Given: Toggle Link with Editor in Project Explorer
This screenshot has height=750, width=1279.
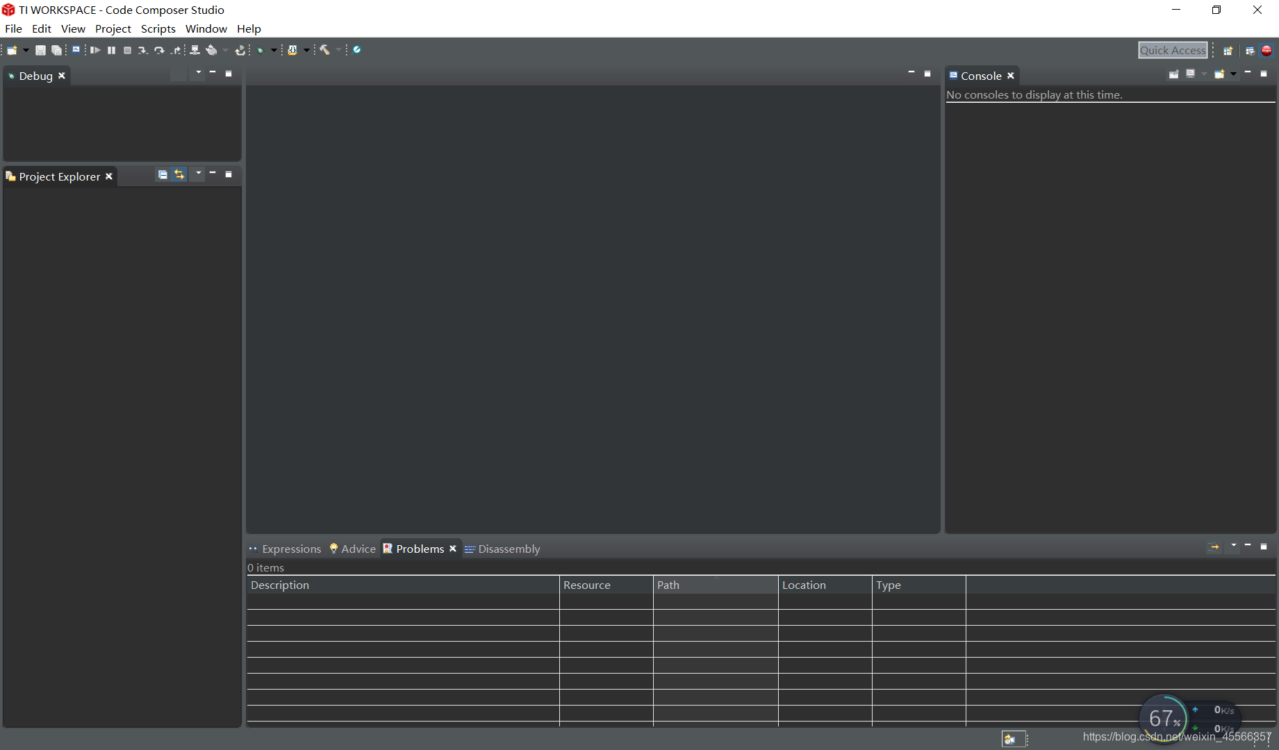Looking at the screenshot, I should [179, 174].
